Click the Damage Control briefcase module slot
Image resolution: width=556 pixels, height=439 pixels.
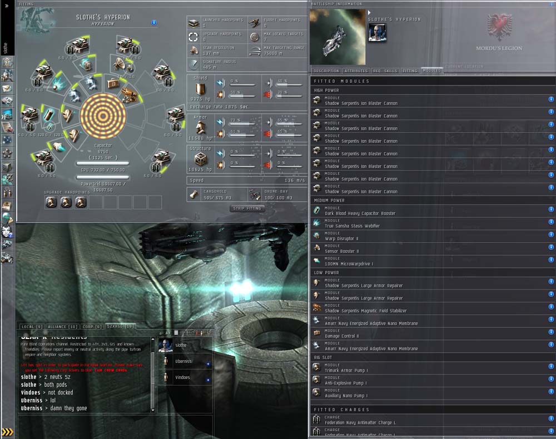click(x=113, y=83)
